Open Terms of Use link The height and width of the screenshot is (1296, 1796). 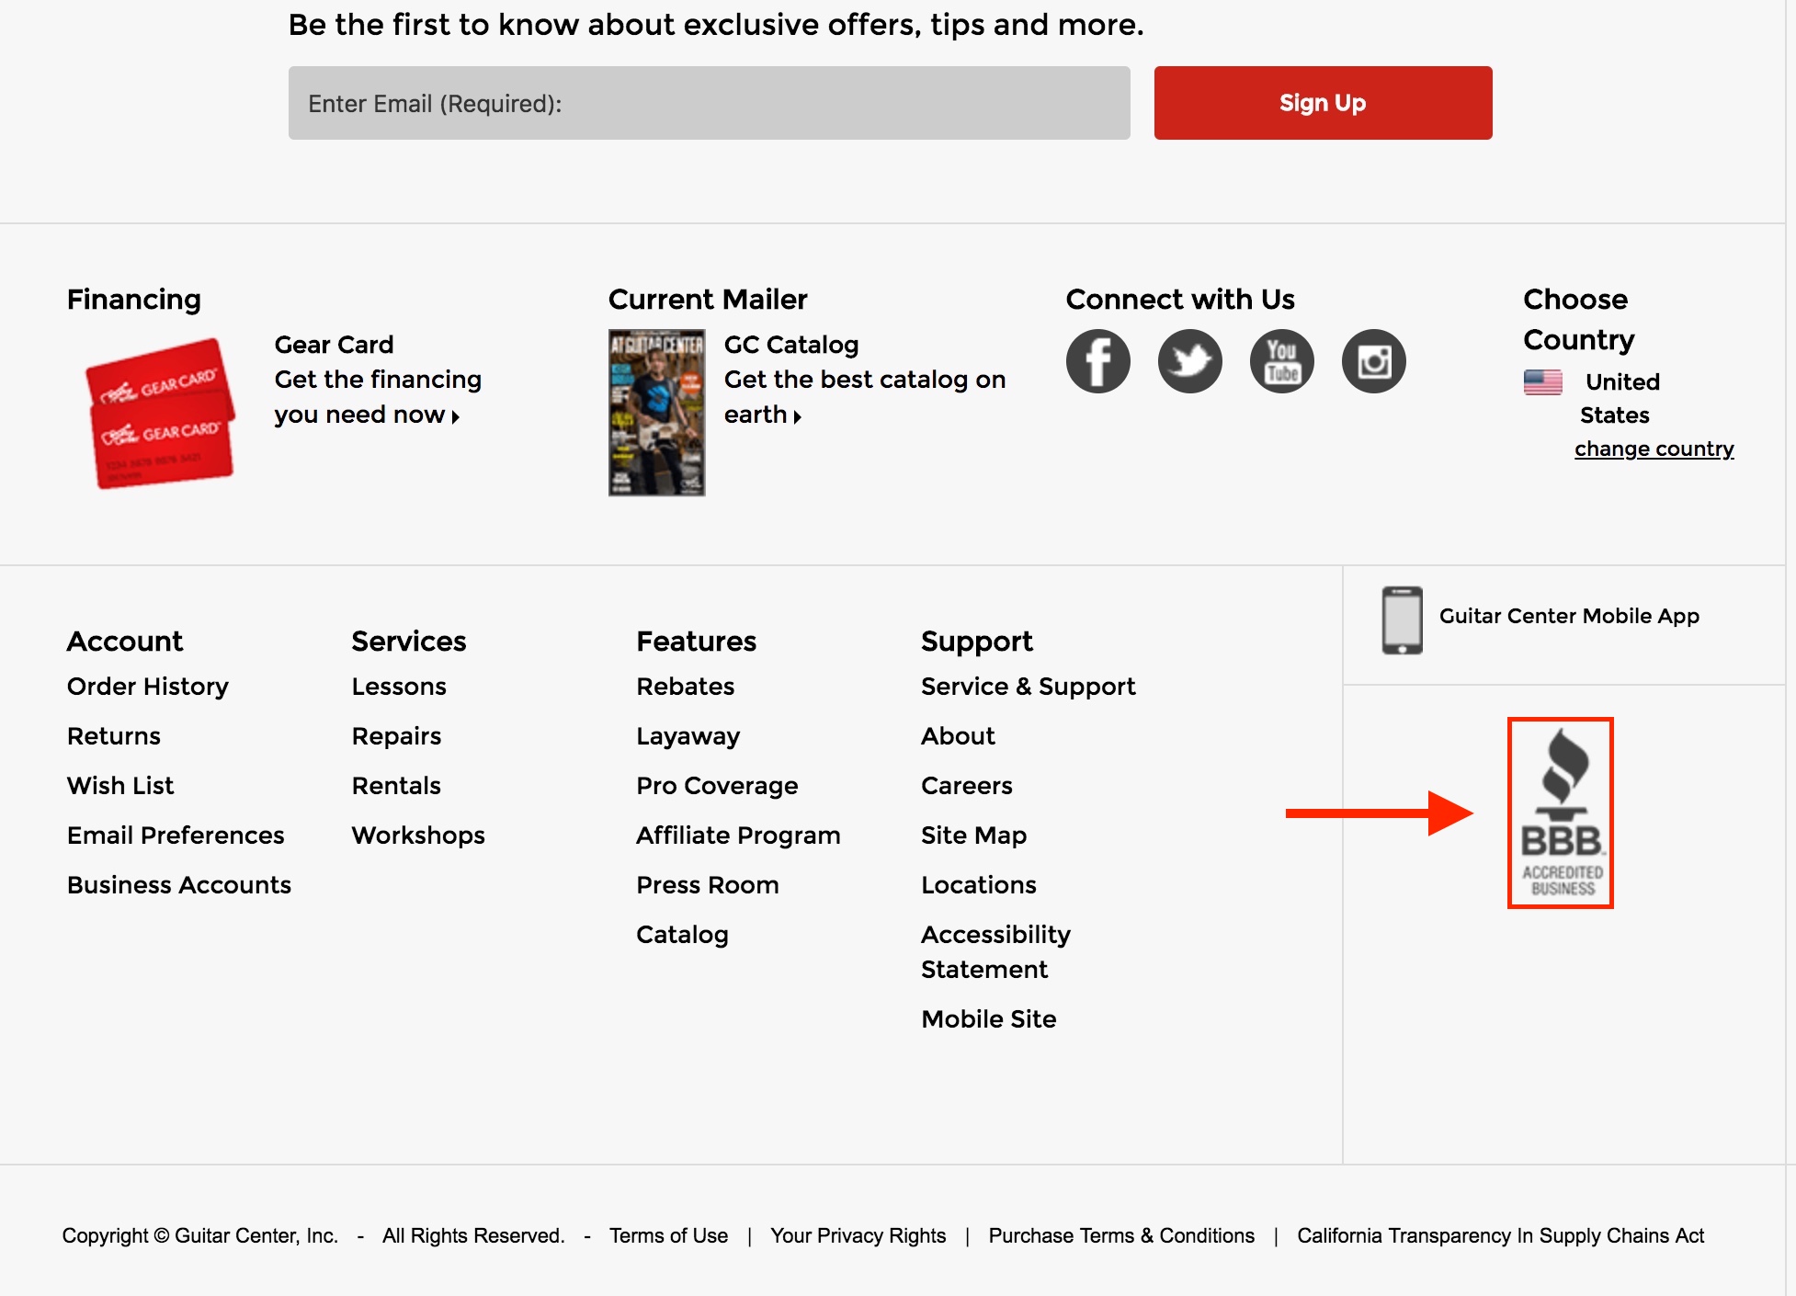point(668,1236)
